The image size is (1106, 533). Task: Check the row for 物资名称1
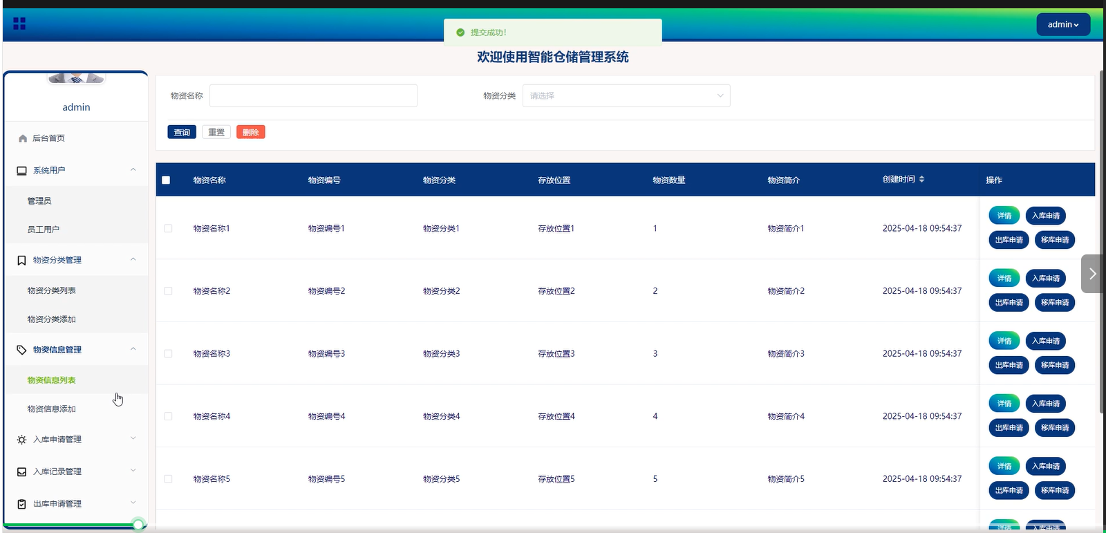(168, 228)
